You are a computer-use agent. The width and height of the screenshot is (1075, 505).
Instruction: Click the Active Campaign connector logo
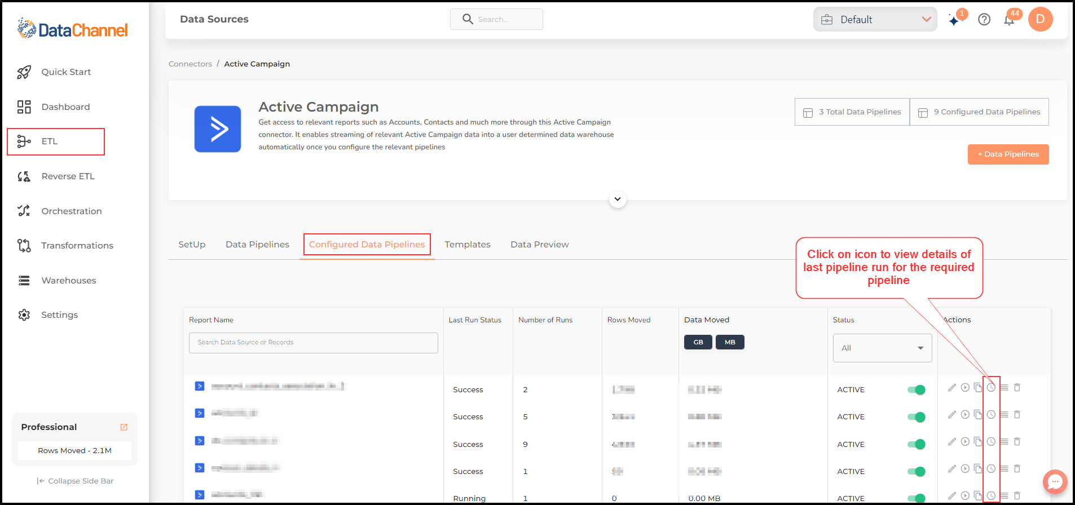[218, 129]
